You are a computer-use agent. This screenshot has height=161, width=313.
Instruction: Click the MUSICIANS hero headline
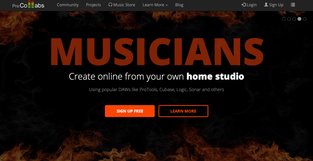157,52
